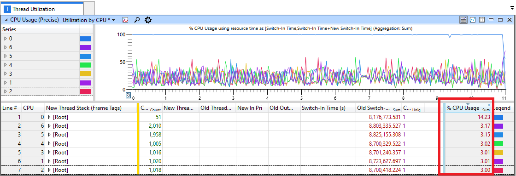
Task: Toggle the legend color in table line 5
Action: [499, 153]
